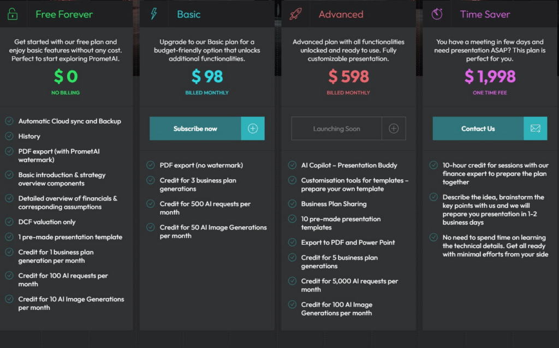
Task: Click the envelope icon on Contact Us
Action: [x=535, y=128]
